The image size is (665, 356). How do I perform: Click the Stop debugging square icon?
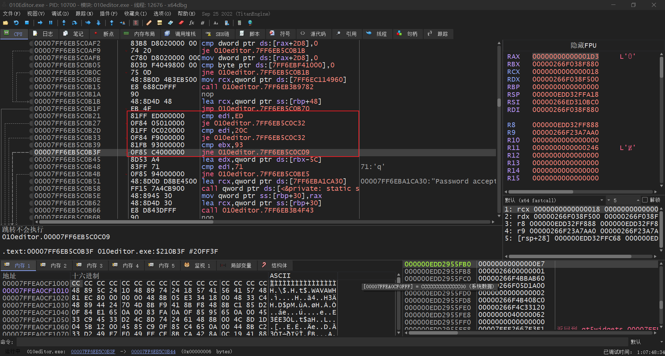pyautogui.click(x=27, y=23)
